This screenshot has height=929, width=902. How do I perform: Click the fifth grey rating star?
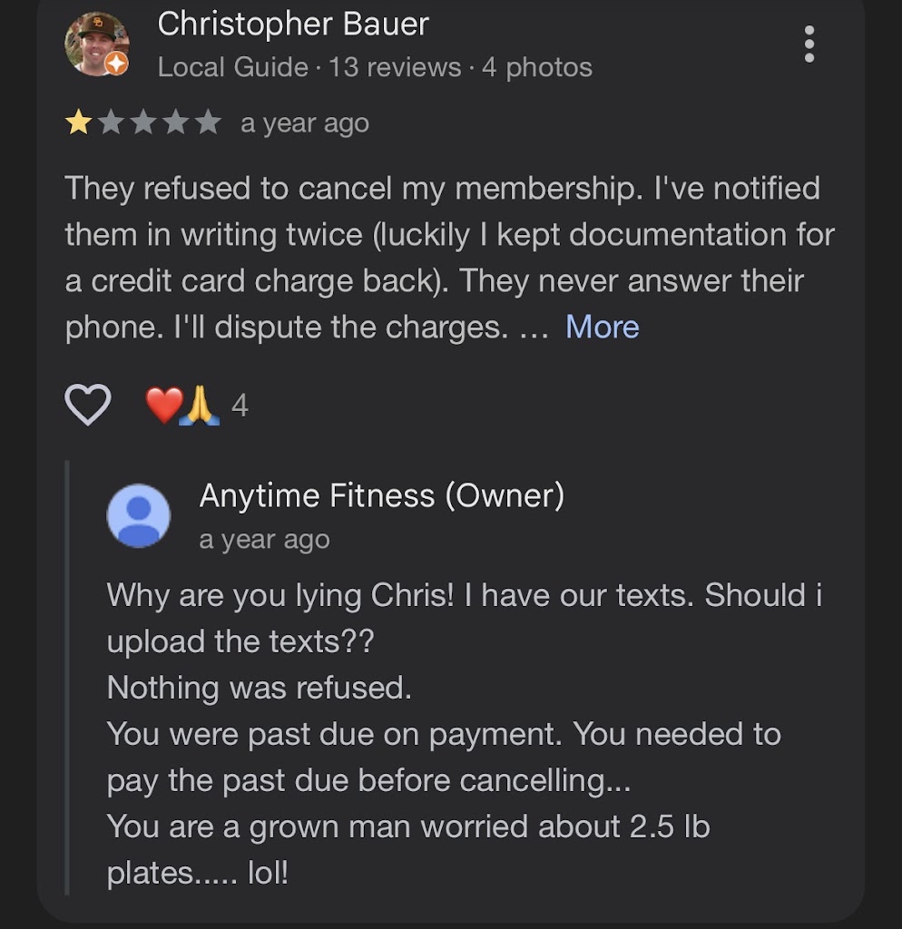point(209,122)
